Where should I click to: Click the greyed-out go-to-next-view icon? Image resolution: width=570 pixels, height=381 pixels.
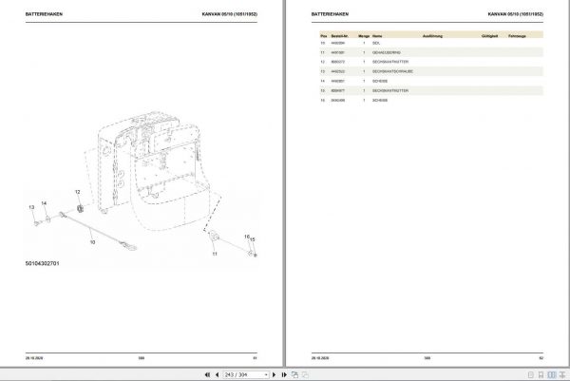pyautogui.click(x=305, y=374)
